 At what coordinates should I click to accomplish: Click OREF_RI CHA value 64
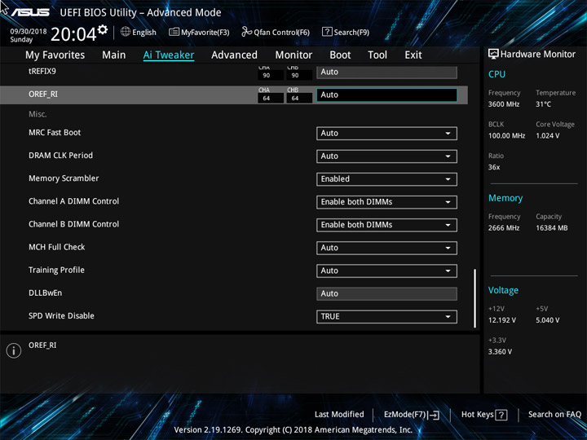pyautogui.click(x=271, y=99)
